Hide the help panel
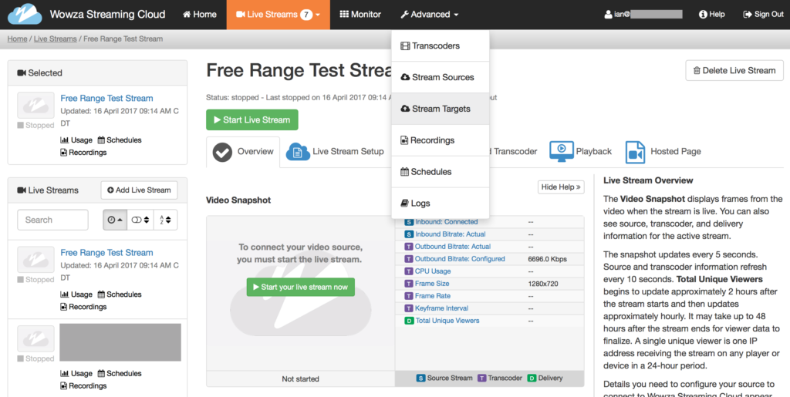The width and height of the screenshot is (790, 397). point(561,187)
